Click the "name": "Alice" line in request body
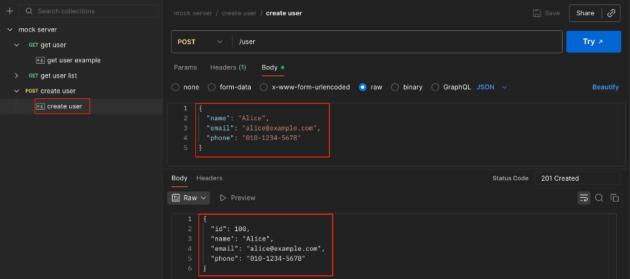The width and height of the screenshot is (630, 279). coord(237,118)
